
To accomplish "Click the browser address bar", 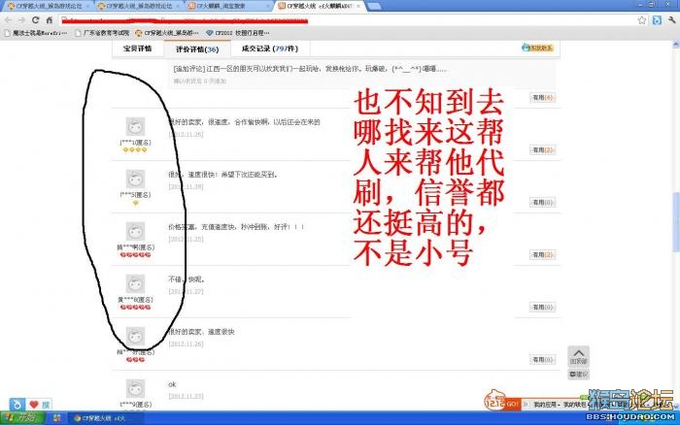I will pyautogui.click(x=347, y=20).
